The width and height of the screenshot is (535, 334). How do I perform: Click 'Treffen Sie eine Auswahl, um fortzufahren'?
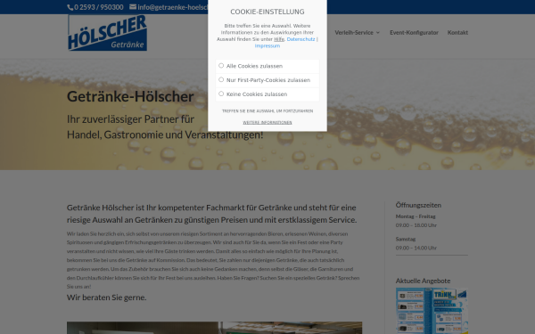point(267,111)
